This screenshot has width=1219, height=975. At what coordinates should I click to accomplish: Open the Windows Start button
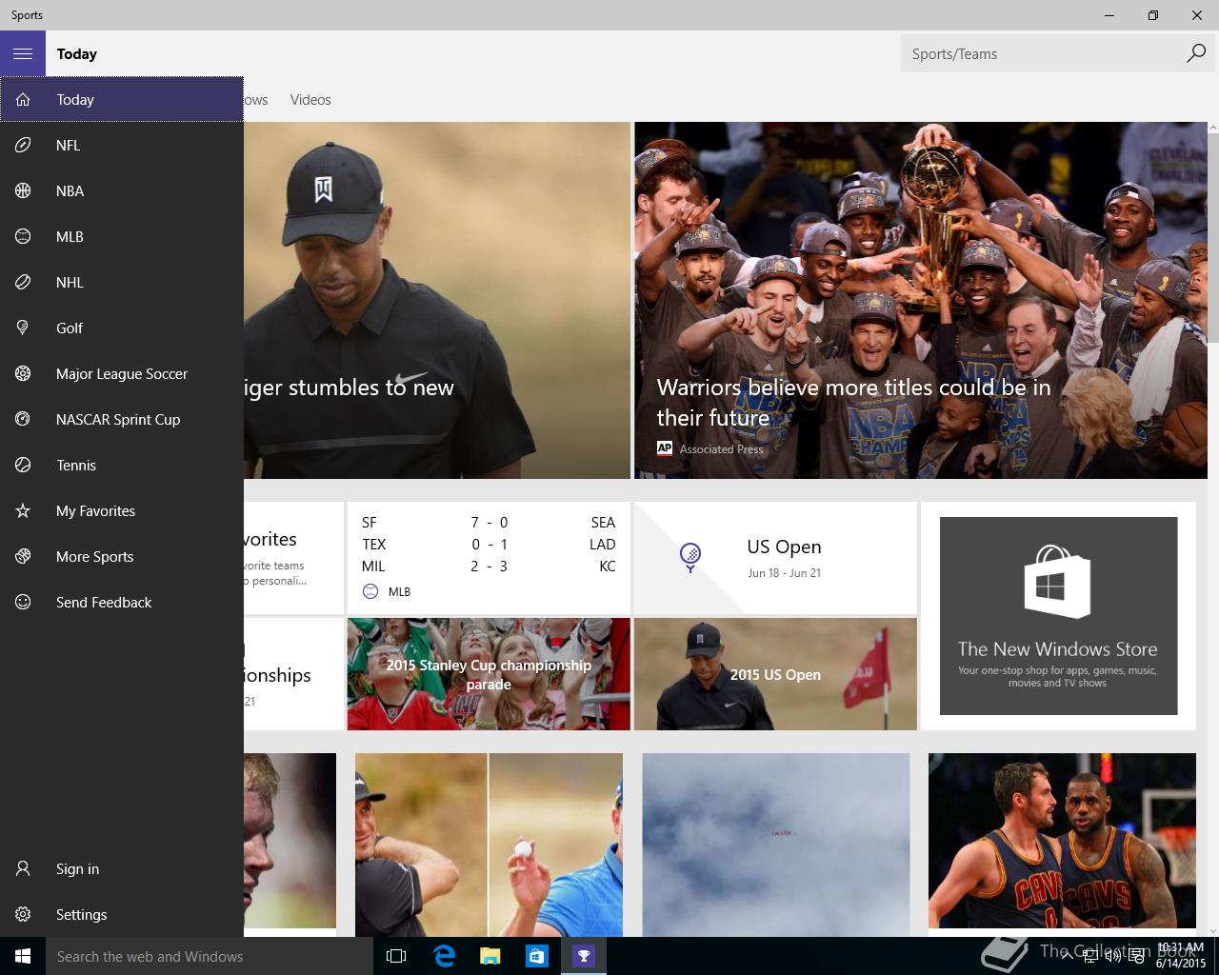[23, 956]
